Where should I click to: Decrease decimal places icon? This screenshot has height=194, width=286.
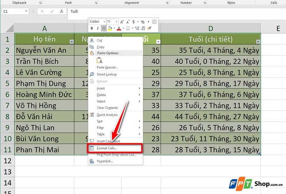tap(143, 28)
